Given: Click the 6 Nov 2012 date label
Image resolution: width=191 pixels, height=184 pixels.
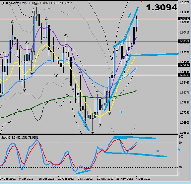Looking at the screenshot, I should (85, 179).
